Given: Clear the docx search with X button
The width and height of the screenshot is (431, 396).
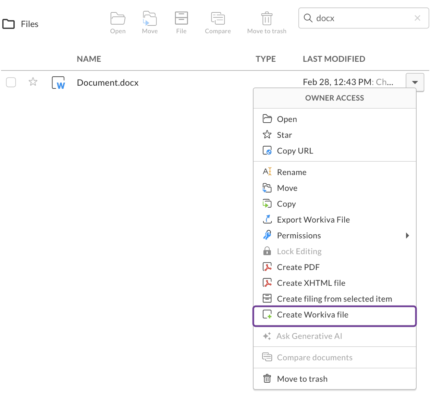Looking at the screenshot, I should click(417, 18).
